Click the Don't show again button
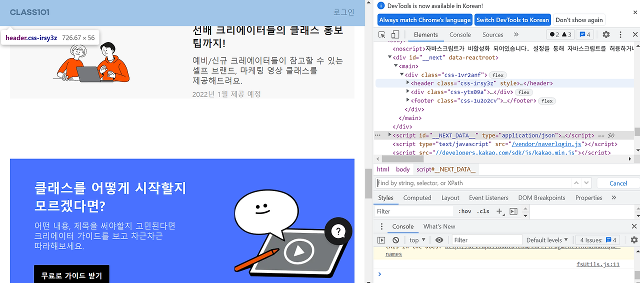The image size is (640, 283). (579, 20)
